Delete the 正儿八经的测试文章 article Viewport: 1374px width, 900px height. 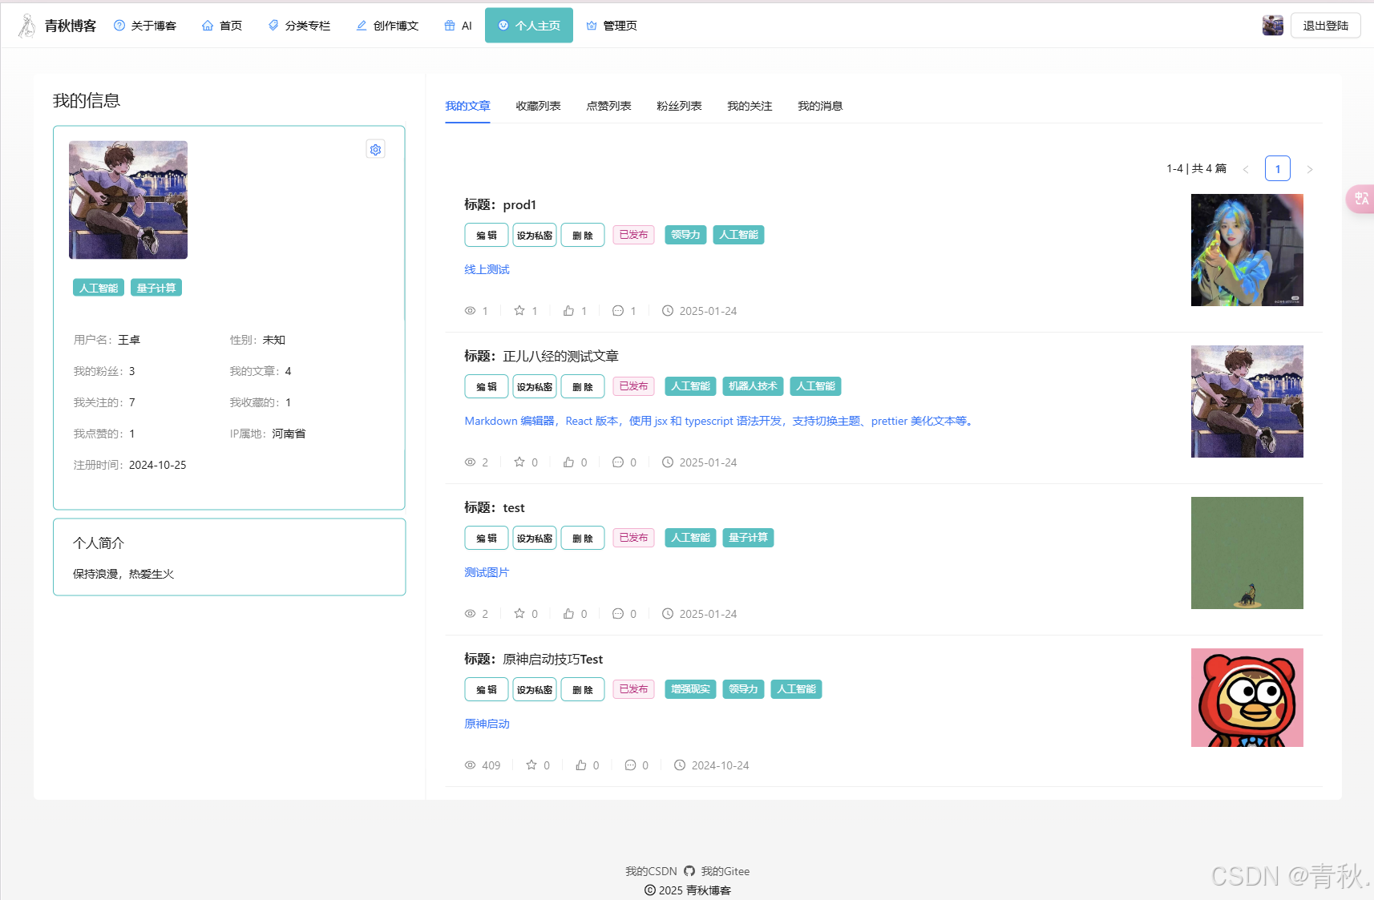583,387
